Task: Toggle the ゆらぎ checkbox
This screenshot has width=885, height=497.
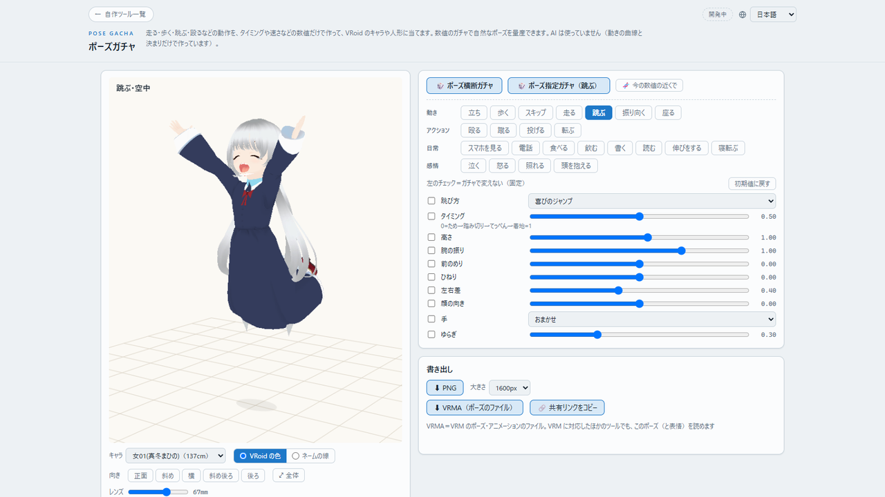Action: coord(431,334)
